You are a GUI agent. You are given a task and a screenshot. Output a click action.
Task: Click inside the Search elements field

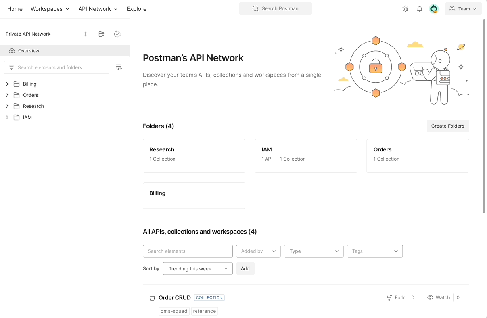187,251
